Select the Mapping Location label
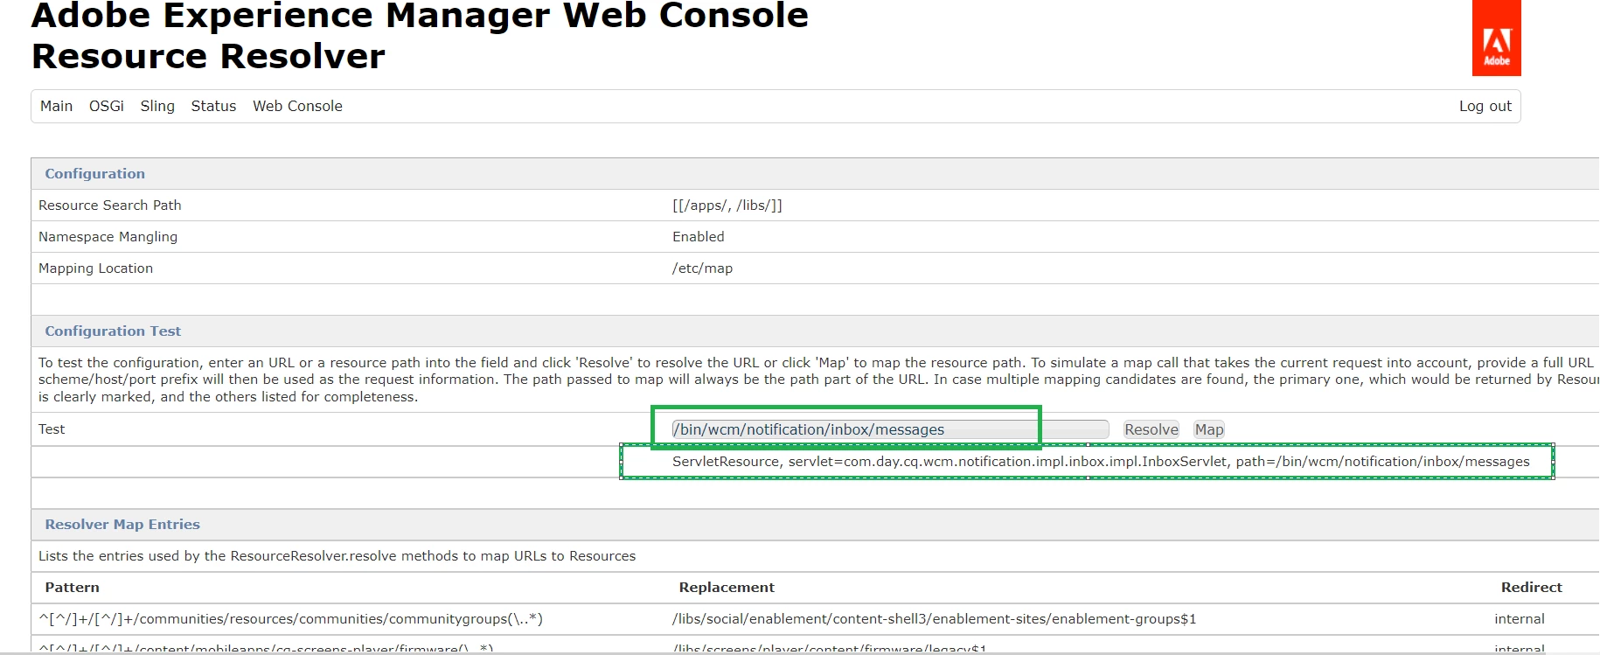The height and width of the screenshot is (655, 1600). point(95,268)
